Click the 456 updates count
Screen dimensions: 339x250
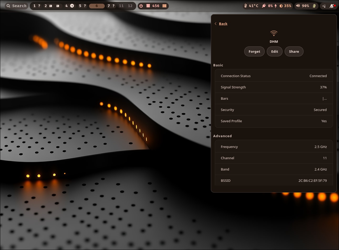pyautogui.click(x=156, y=6)
